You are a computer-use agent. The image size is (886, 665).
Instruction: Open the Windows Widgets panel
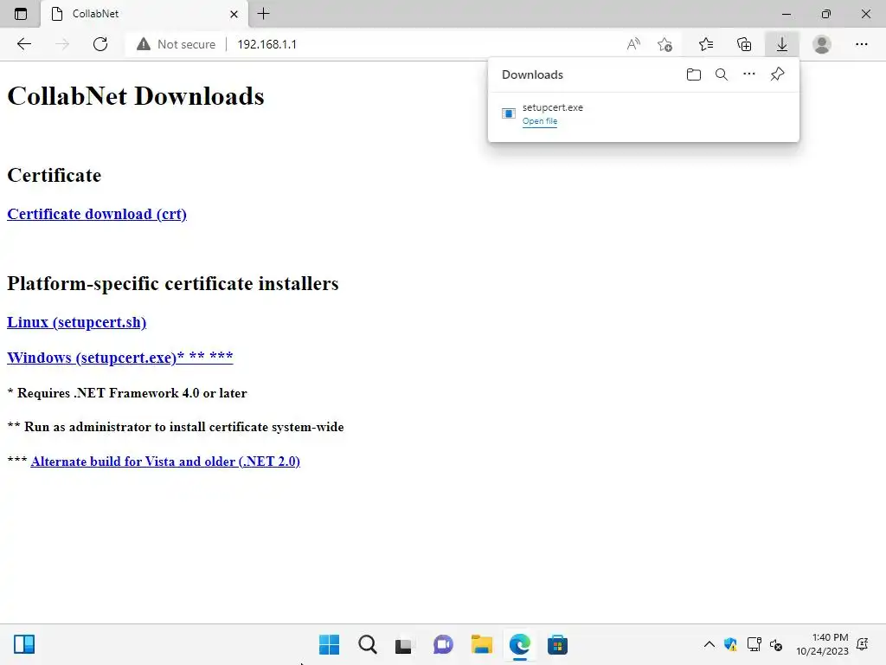pyautogui.click(x=24, y=644)
